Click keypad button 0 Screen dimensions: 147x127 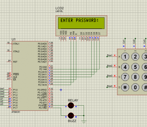[135, 87]
